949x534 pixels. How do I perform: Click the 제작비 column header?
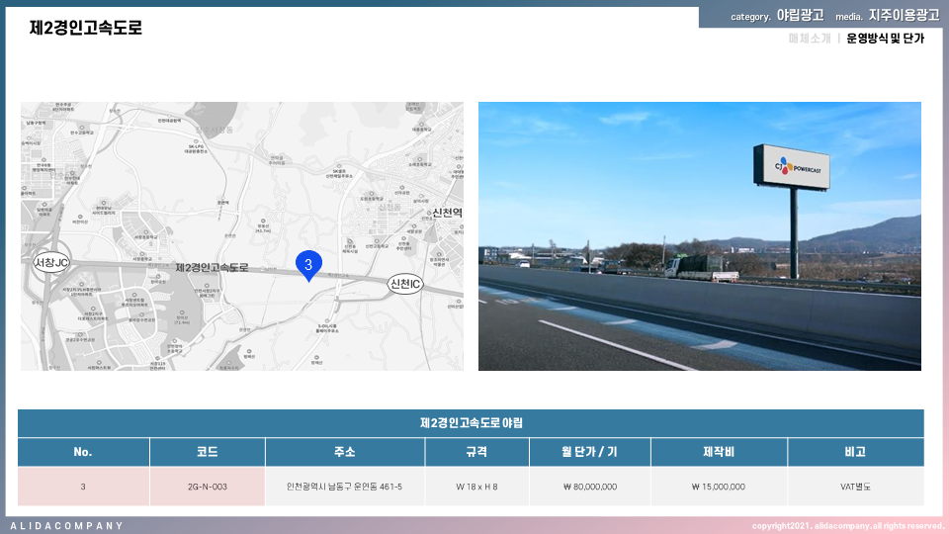tap(719, 452)
